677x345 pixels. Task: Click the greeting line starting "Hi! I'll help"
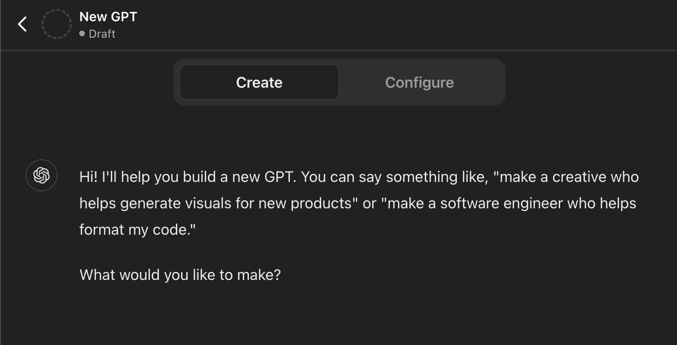click(359, 177)
